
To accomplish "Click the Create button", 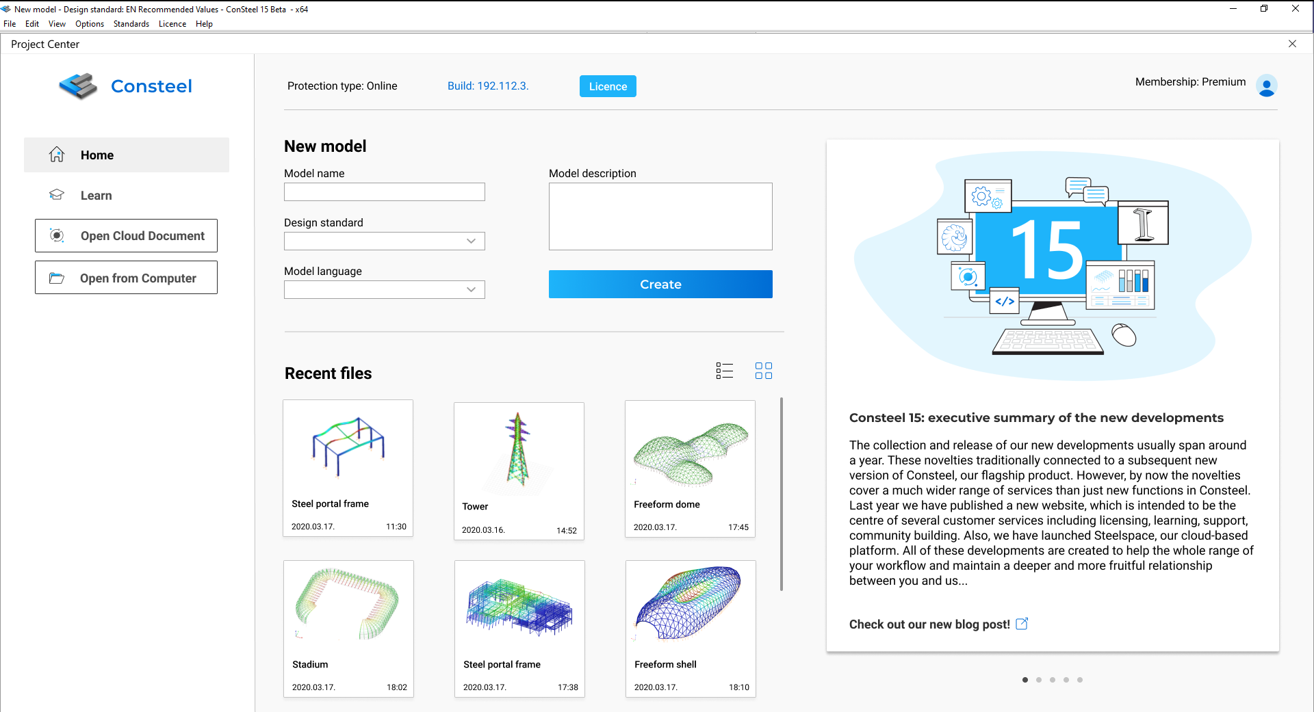I will click(660, 284).
